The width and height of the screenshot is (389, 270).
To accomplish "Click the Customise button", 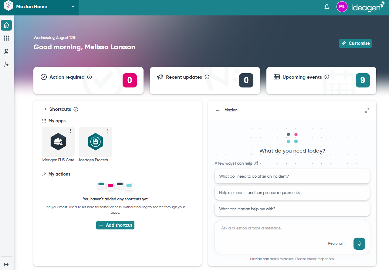I will [x=355, y=43].
